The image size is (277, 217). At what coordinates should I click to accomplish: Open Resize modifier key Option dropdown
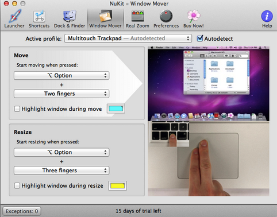coord(61,152)
